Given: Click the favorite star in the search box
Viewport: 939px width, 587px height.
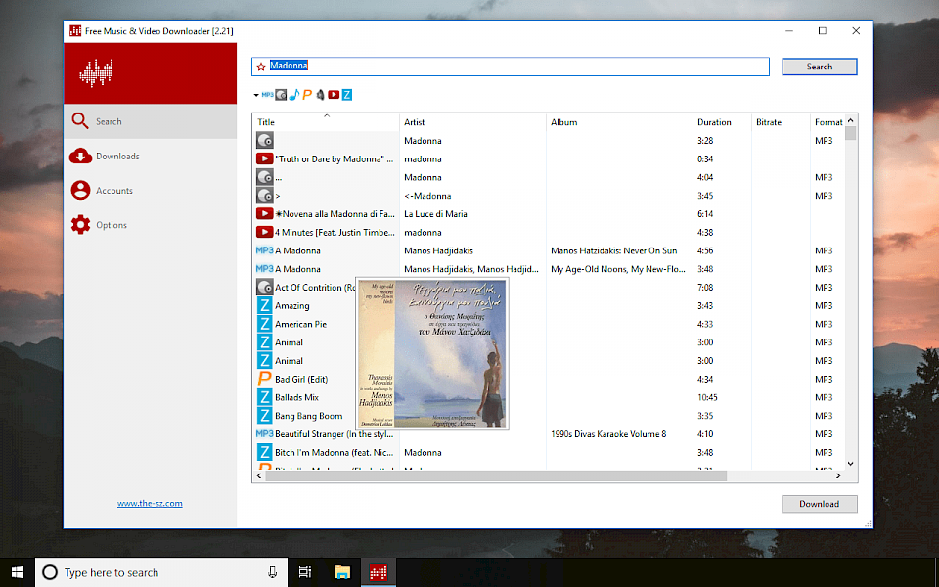Looking at the screenshot, I should click(x=261, y=67).
